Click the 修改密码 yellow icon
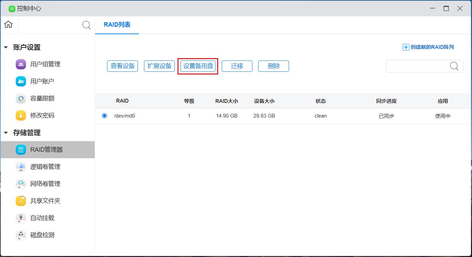472x257 pixels. pos(21,116)
